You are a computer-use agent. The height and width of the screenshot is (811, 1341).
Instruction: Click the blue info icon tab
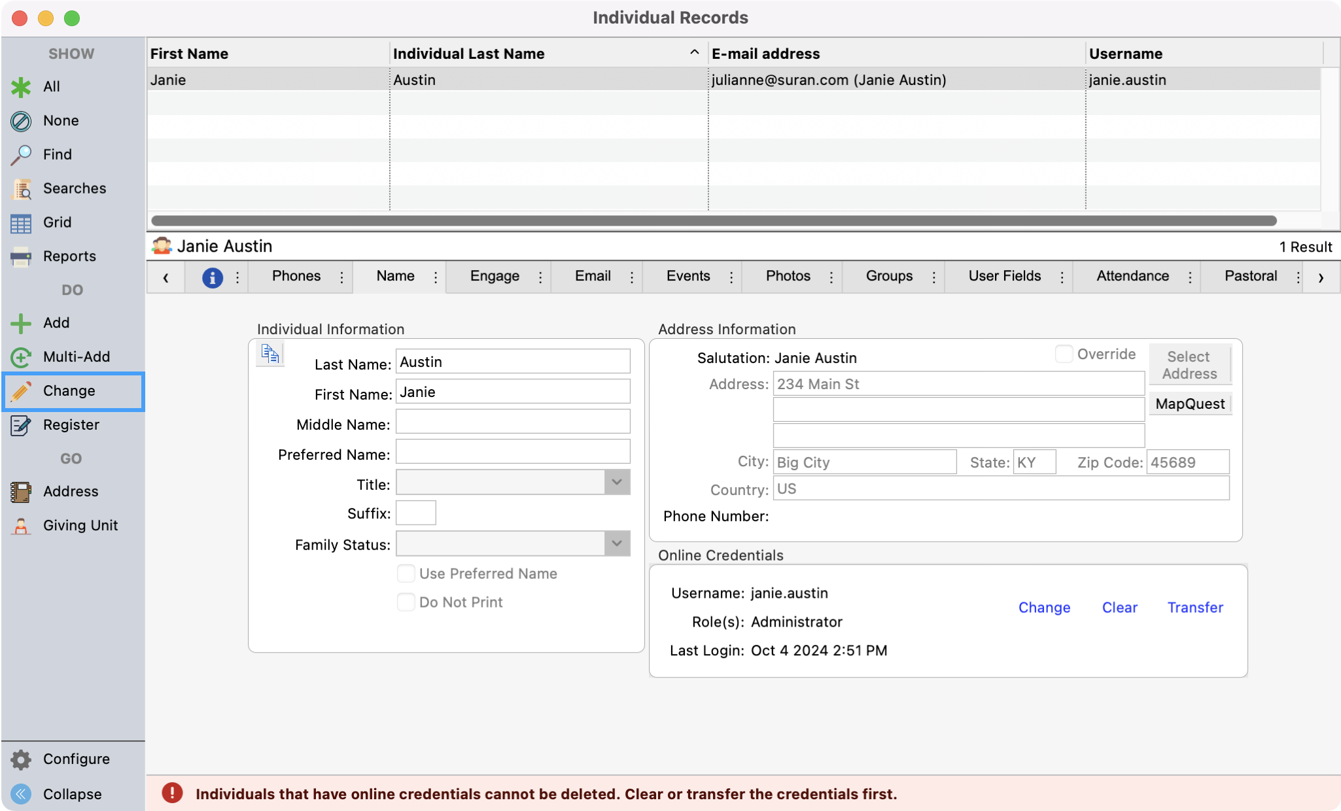(x=212, y=277)
